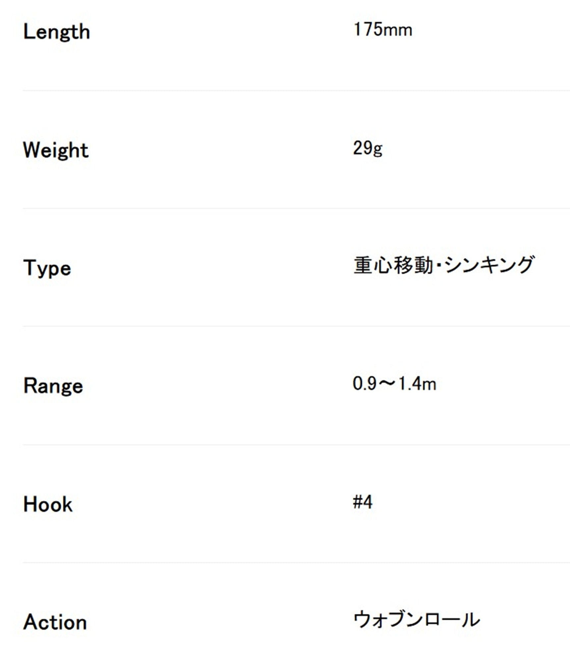Click the Hook label

(48, 504)
